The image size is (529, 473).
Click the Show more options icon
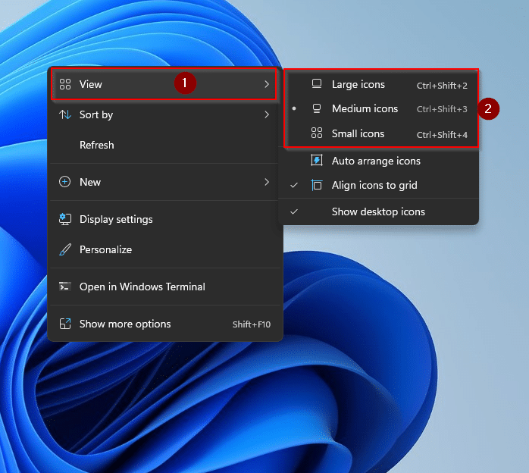(65, 324)
